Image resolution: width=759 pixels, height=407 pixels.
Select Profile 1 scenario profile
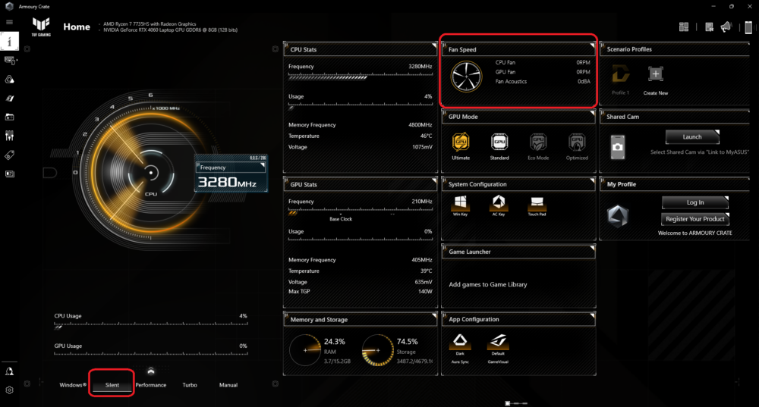(621, 80)
